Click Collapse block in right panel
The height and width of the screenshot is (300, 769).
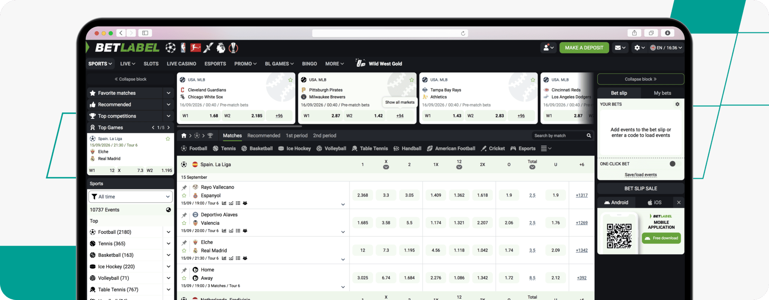[x=641, y=79]
